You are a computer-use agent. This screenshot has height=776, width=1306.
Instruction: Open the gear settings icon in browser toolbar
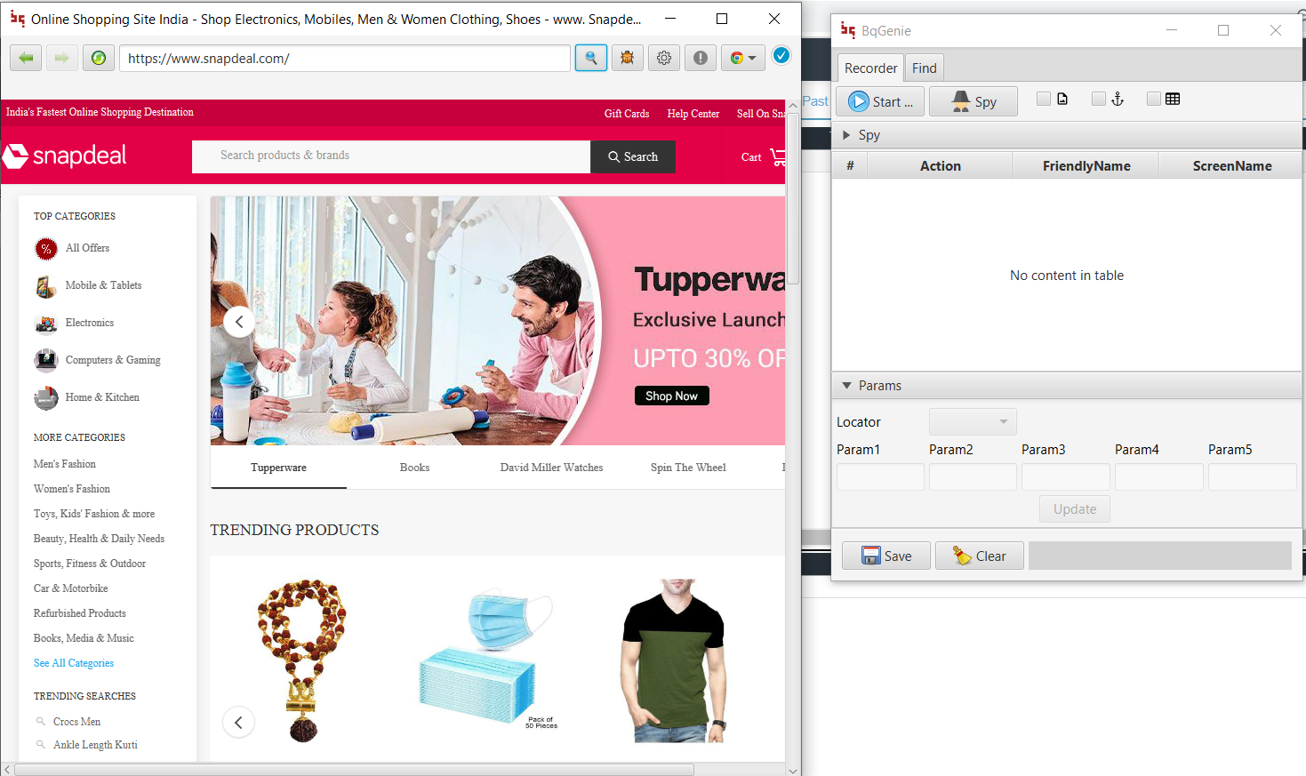(664, 58)
